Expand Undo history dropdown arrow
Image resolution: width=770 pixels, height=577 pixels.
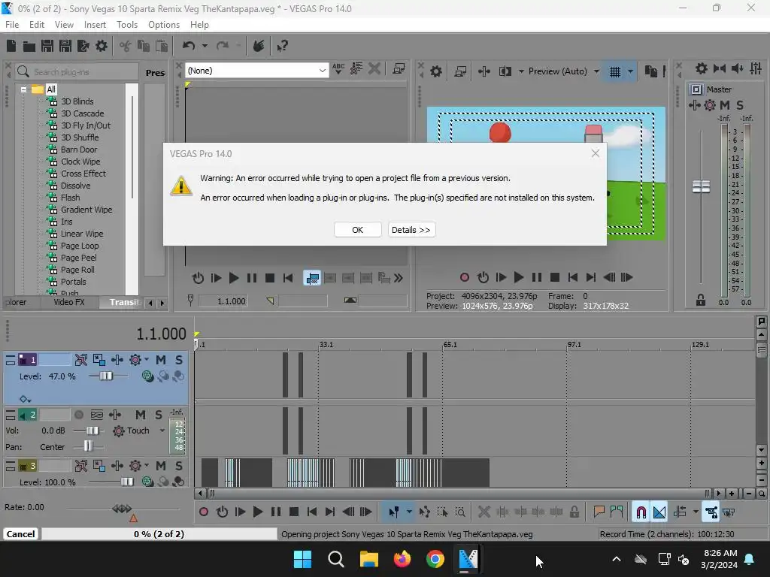205,46
